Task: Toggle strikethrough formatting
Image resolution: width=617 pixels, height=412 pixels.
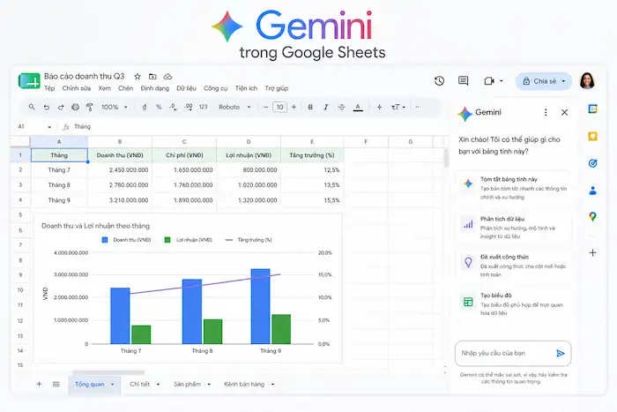Action: (x=342, y=107)
